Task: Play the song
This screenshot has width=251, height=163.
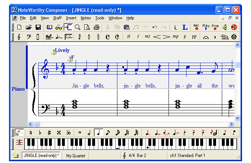Action: pyautogui.click(x=206, y=27)
